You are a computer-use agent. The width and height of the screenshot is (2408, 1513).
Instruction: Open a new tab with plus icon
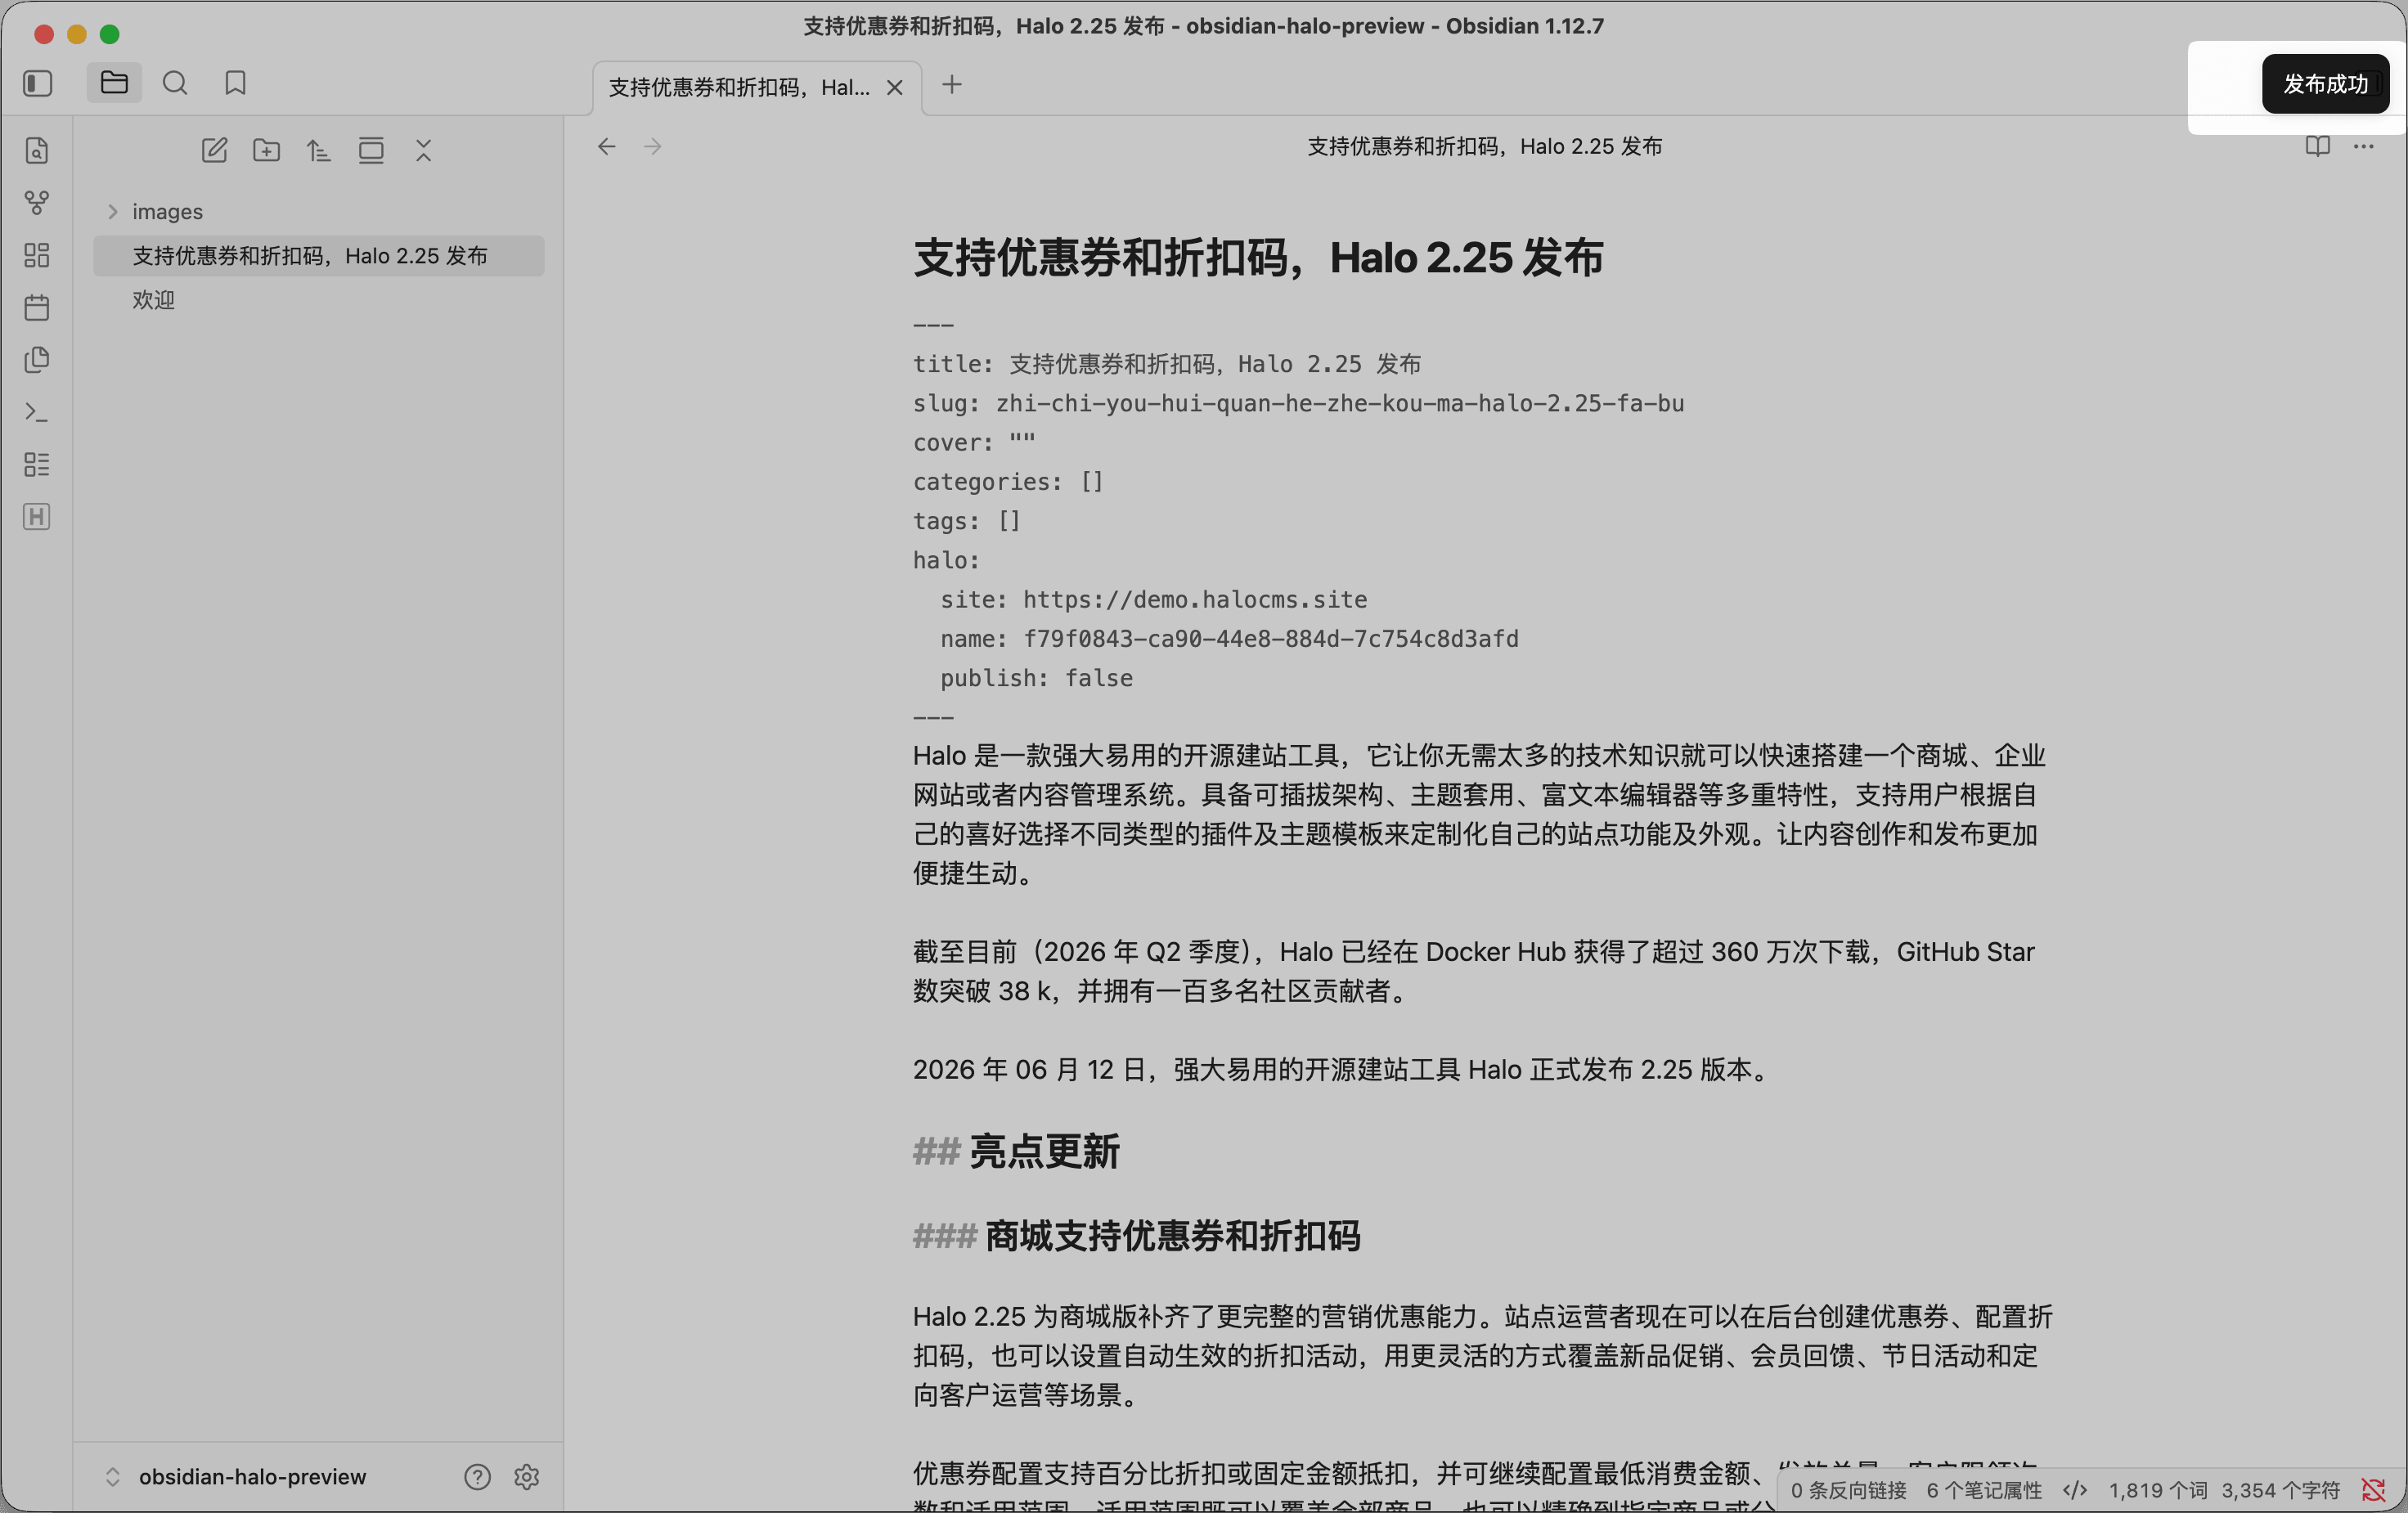[952, 85]
